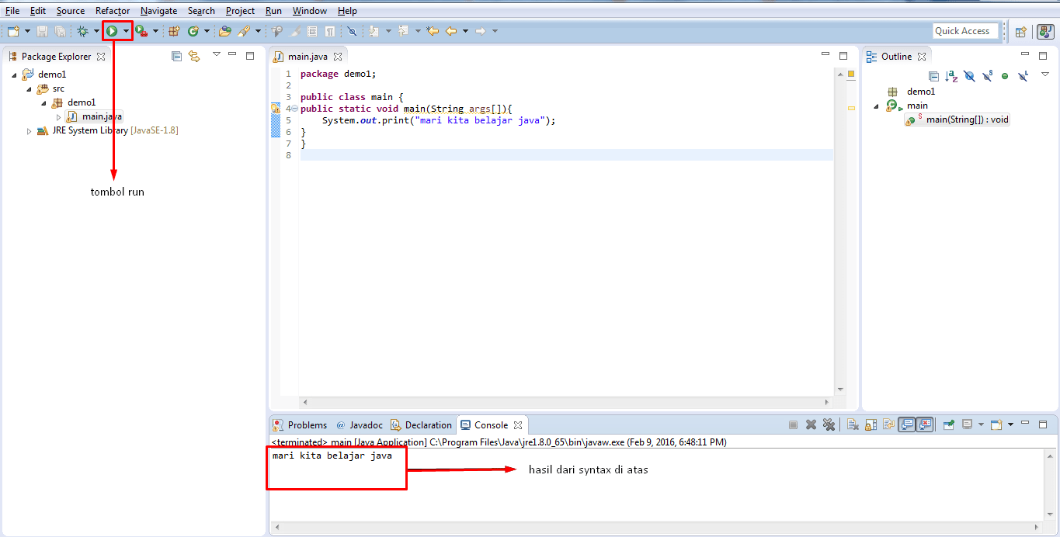1060x537 pixels.
Task: Switch to the Javadoc tab
Action: [360, 425]
